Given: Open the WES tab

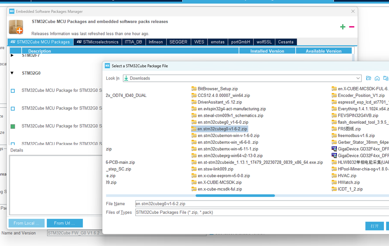Looking at the screenshot, I should coord(199,42).
